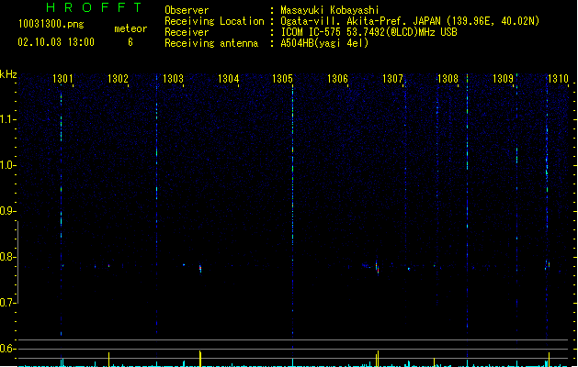This screenshot has height=367, width=578.
Task: Click the Ogata-vill. Akita-Pref. JAPAN location text
Action: [x=410, y=21]
